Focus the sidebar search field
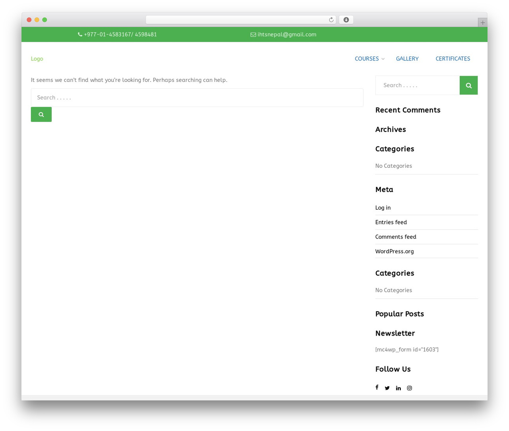This screenshot has width=509, height=431. coord(418,85)
